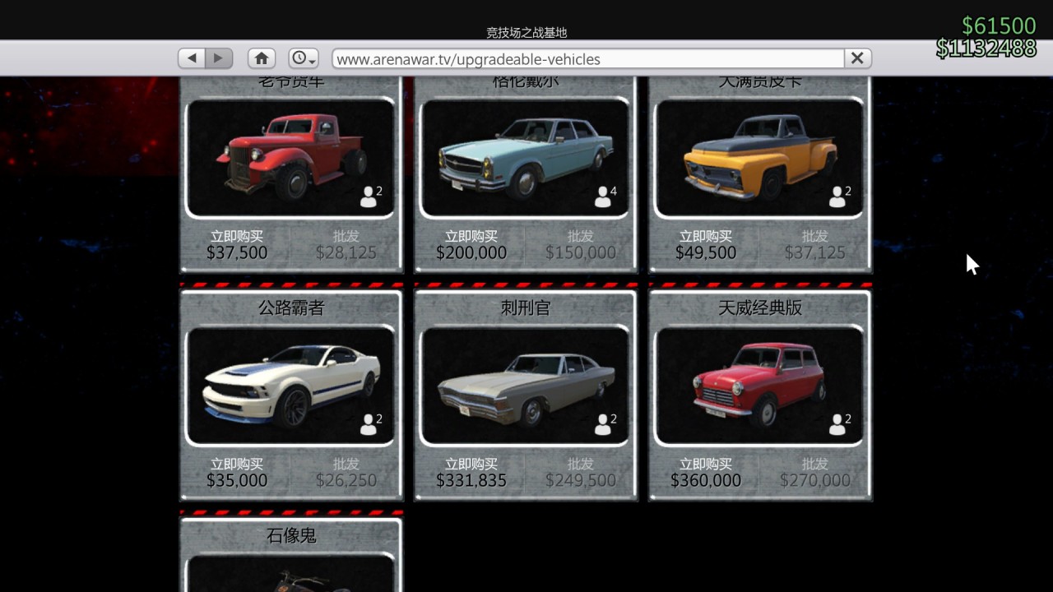The height and width of the screenshot is (592, 1053).
Task: Select the red pickup truck thumbnail
Action: [291, 158]
